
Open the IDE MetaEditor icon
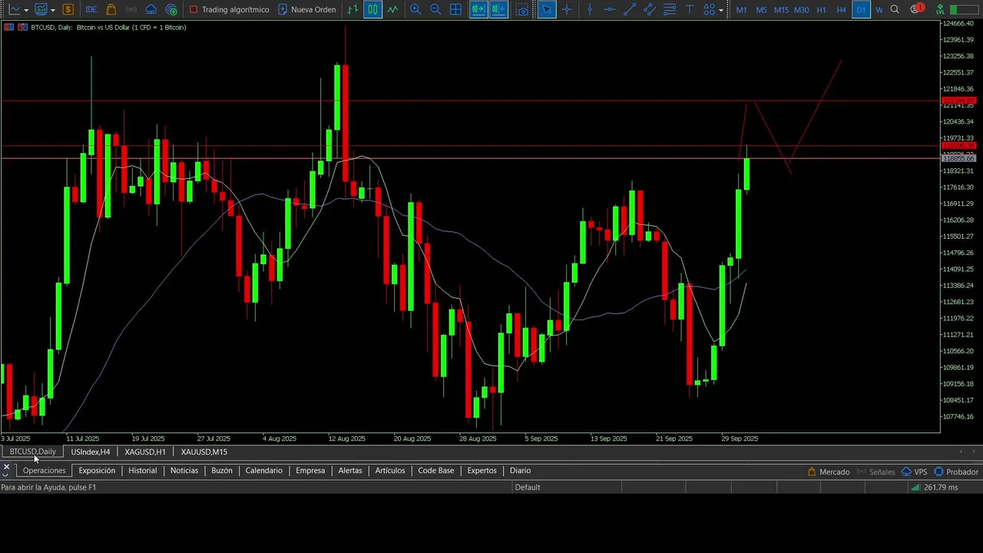(x=91, y=9)
